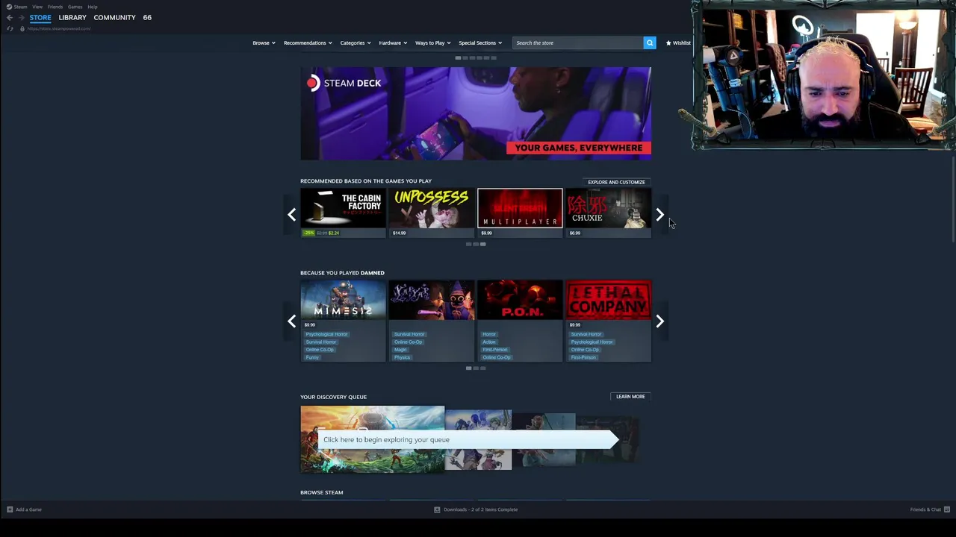Viewport: 956px width, 537px height.
Task: Click the padlock icon beside the store URL
Action: pyautogui.click(x=22, y=28)
